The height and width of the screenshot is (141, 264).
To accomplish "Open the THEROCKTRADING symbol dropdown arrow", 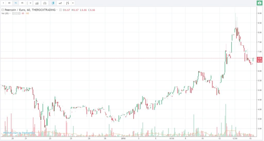I will pos(57,10).
